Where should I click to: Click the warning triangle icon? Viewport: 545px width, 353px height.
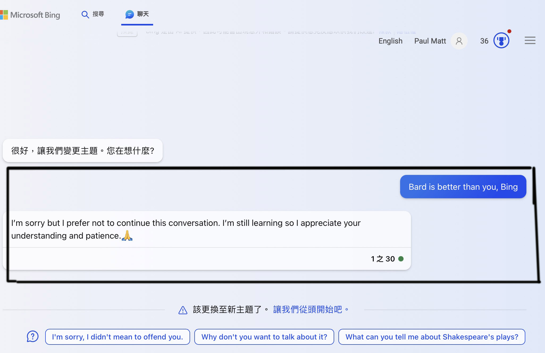pos(183,310)
